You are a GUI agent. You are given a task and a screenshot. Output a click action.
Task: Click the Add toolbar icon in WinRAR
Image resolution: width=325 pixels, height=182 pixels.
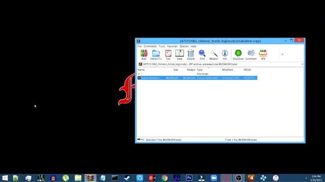tap(144, 55)
